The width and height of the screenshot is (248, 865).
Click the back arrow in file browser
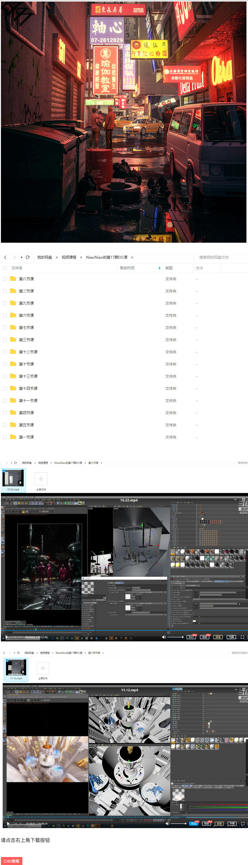pyautogui.click(x=5, y=257)
